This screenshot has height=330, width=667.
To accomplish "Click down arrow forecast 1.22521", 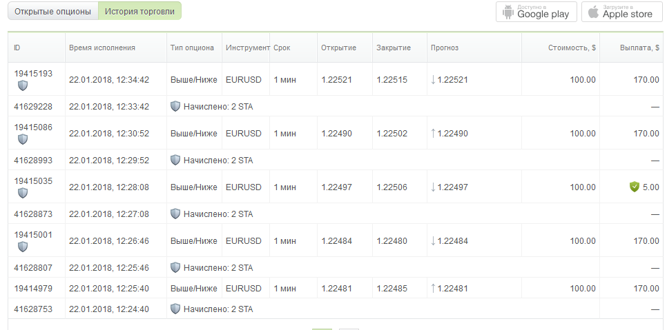I will tap(433, 80).
